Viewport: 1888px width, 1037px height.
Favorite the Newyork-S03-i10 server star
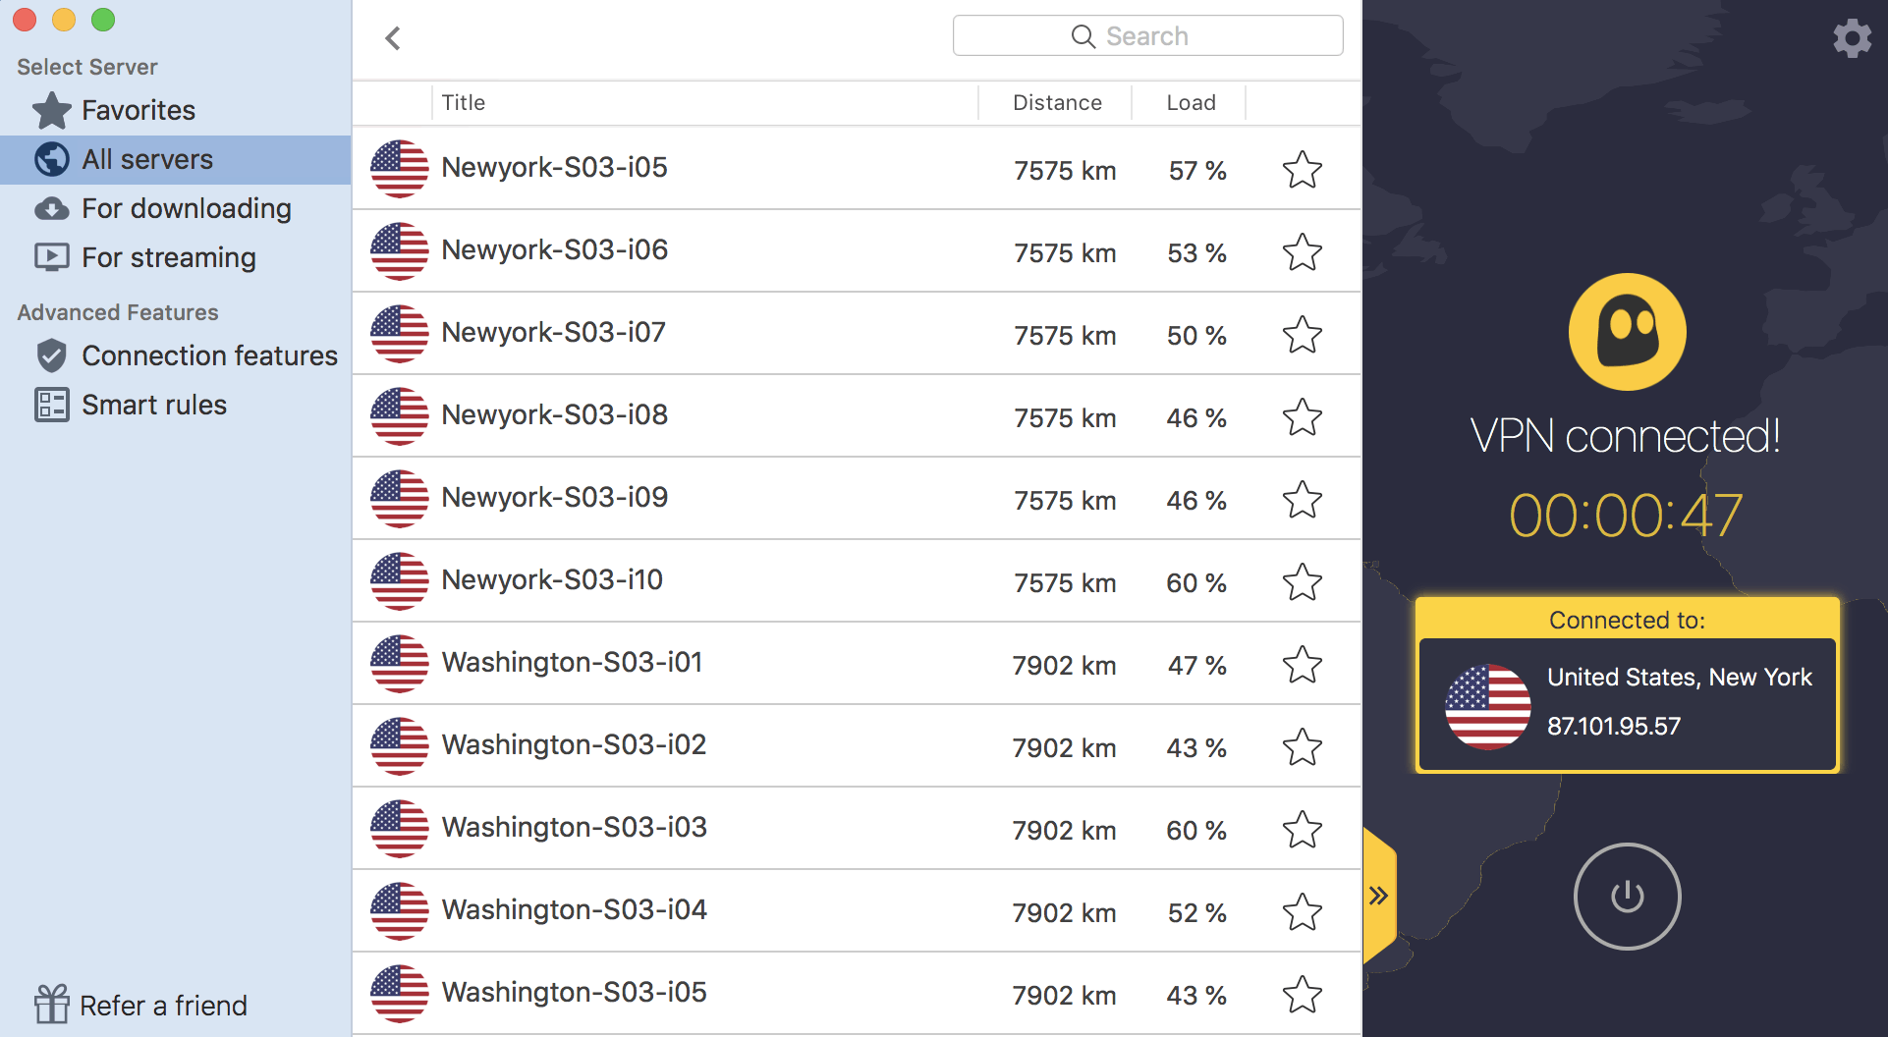tap(1303, 582)
